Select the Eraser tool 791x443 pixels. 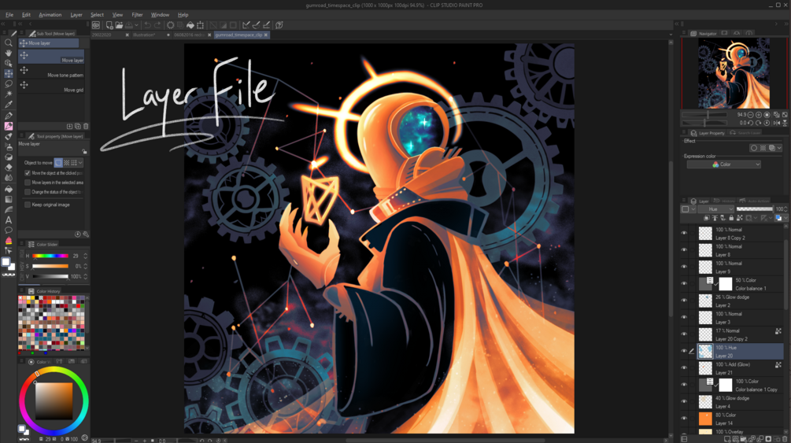point(9,167)
